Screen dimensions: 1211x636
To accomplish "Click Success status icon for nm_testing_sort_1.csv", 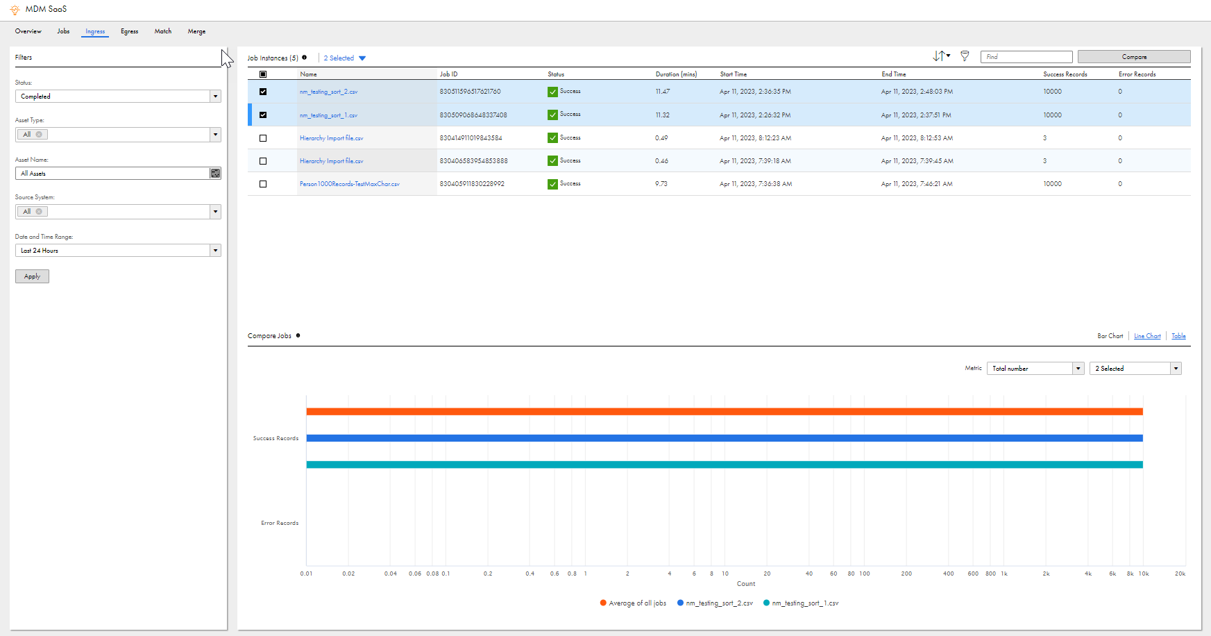I will click(x=552, y=115).
